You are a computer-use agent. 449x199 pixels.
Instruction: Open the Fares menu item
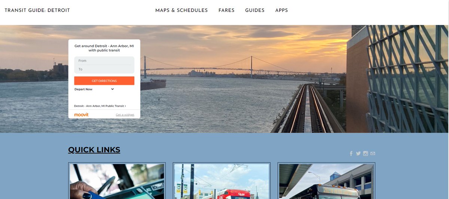226,10
